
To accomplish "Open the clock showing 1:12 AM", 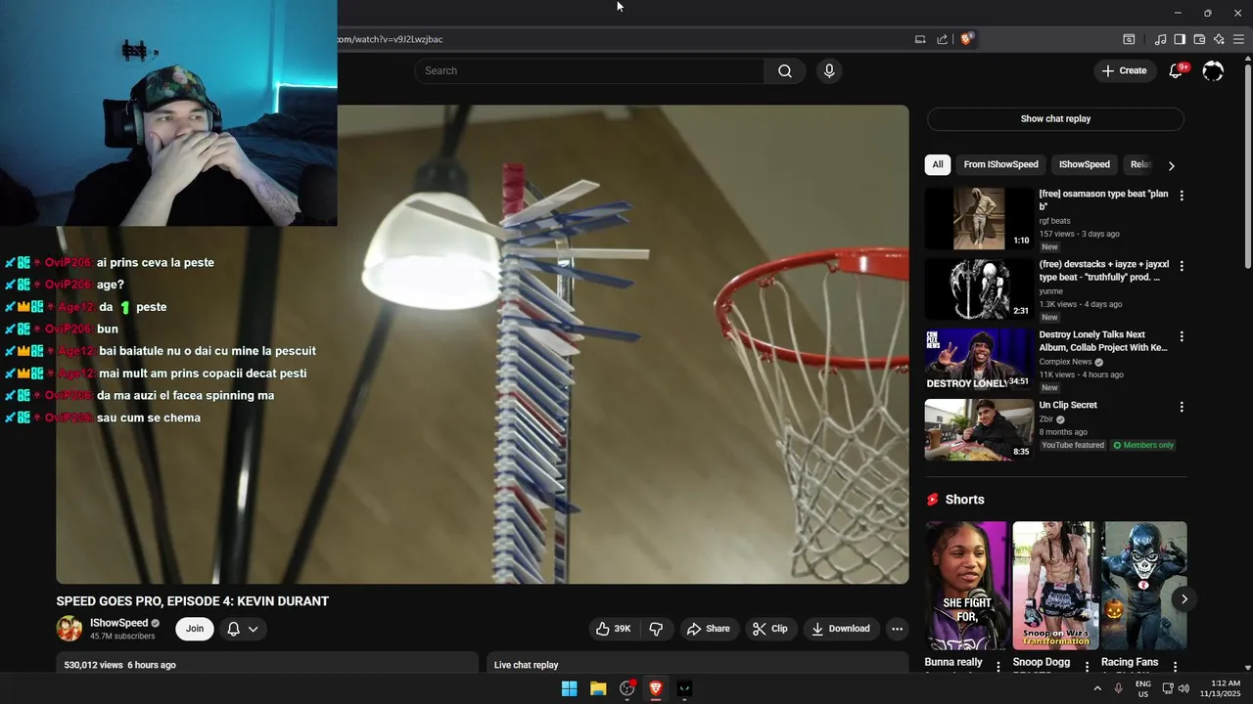I will coord(1226,688).
